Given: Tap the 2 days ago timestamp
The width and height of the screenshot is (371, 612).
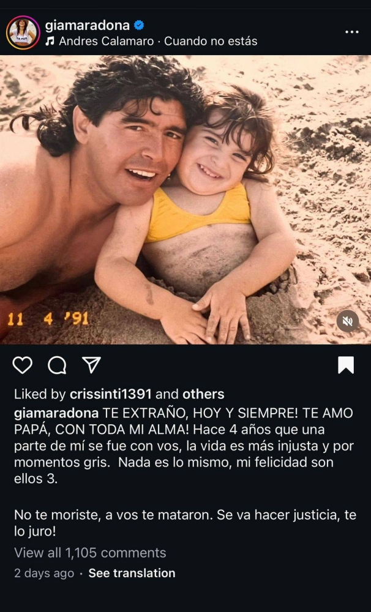Looking at the screenshot, I should tap(44, 573).
